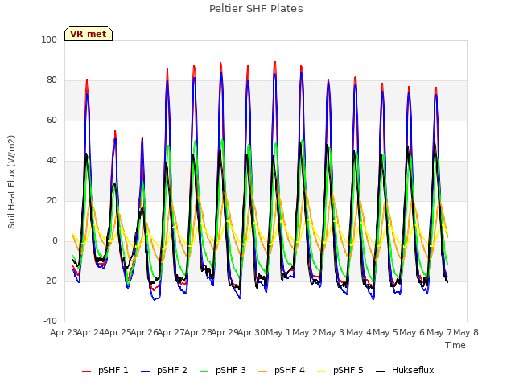Toggle the pSHF 5 legend entry
The height and width of the screenshot is (386, 515).
[x=340, y=370]
